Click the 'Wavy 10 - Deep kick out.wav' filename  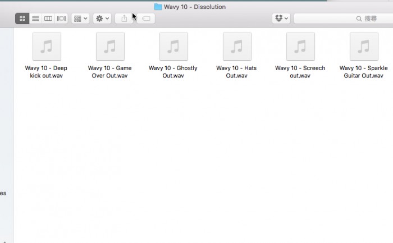(x=46, y=72)
